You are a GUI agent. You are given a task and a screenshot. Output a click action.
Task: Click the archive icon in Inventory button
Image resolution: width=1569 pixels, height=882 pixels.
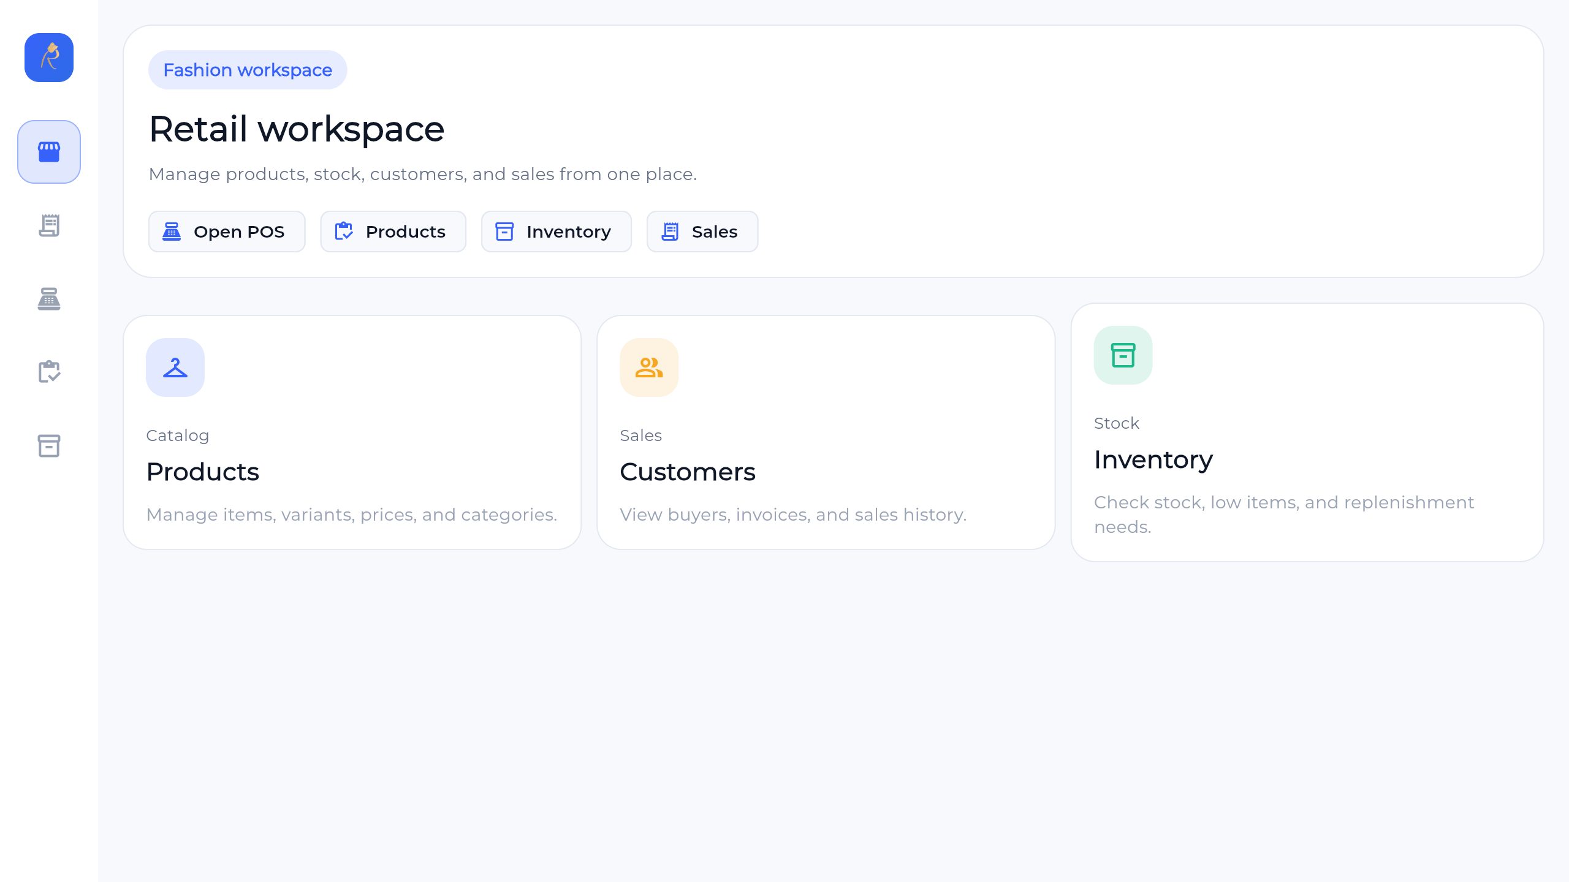(504, 232)
